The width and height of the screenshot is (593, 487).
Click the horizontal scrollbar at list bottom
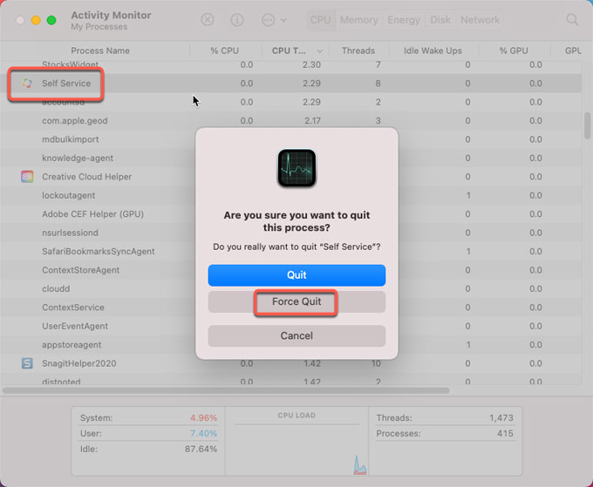(x=226, y=390)
